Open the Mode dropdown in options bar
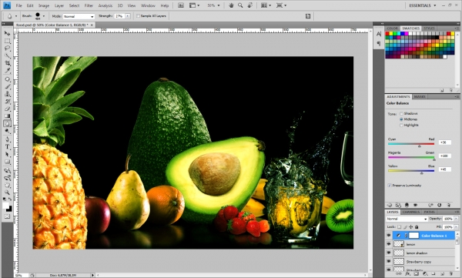 click(79, 16)
